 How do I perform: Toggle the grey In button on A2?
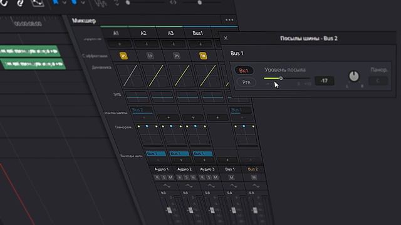coord(150,56)
